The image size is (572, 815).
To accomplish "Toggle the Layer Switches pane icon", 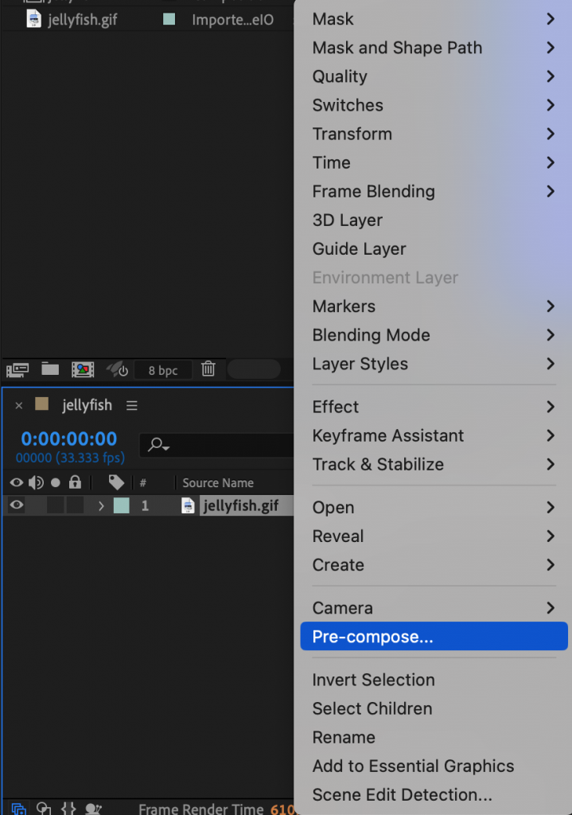I will click(x=17, y=809).
